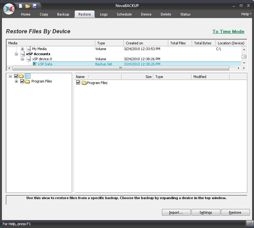
Task: Click the media list Type column header
Action: click(109, 43)
